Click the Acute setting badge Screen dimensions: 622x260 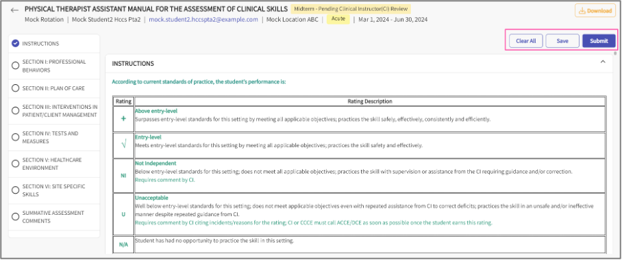click(338, 18)
